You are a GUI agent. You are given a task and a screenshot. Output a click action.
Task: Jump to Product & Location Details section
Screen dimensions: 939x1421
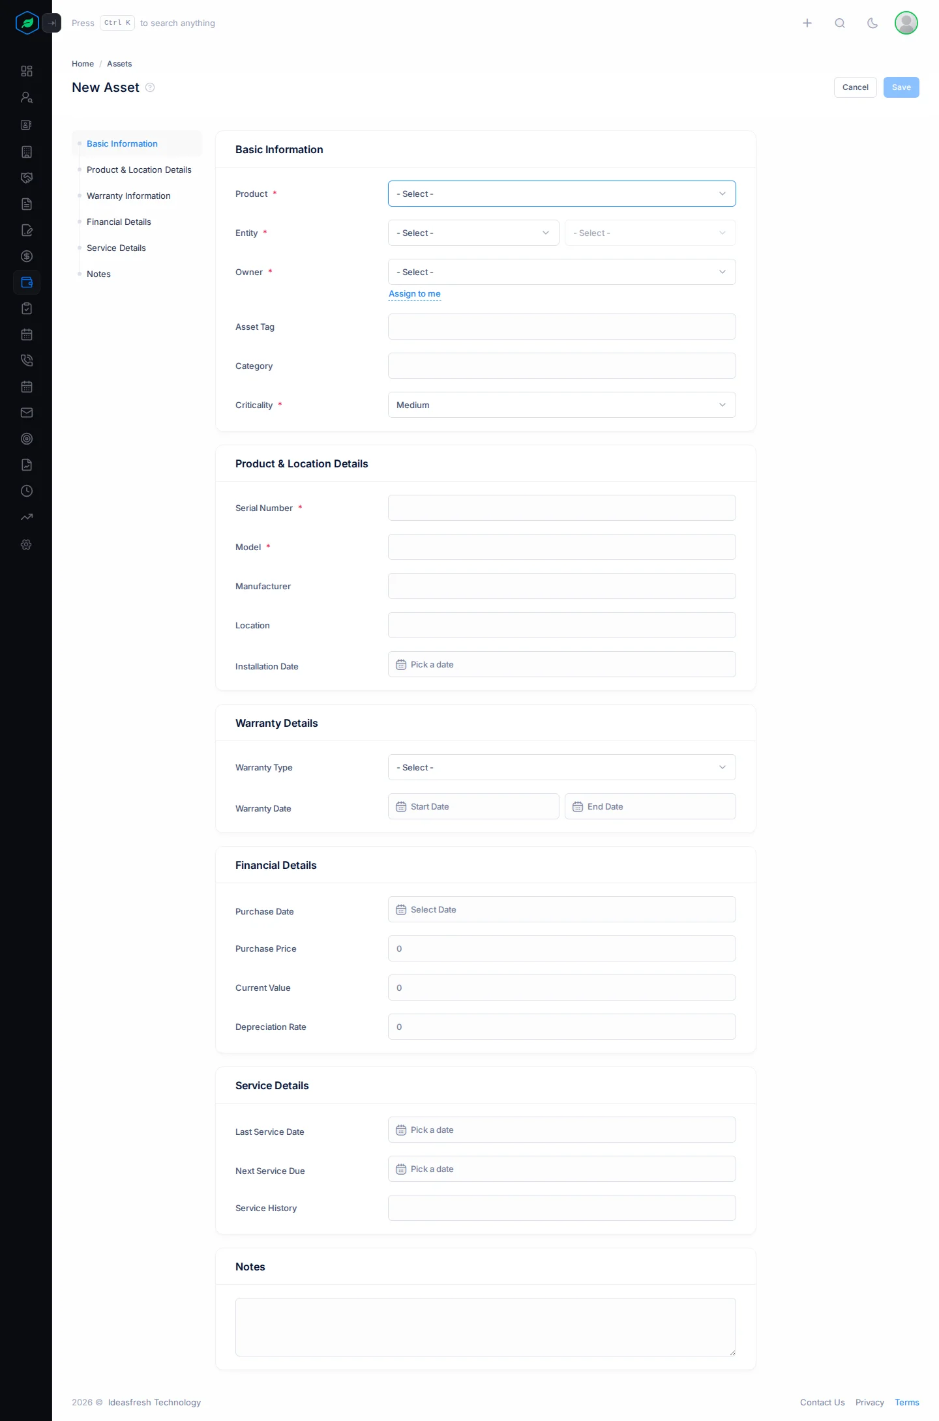pyautogui.click(x=139, y=170)
